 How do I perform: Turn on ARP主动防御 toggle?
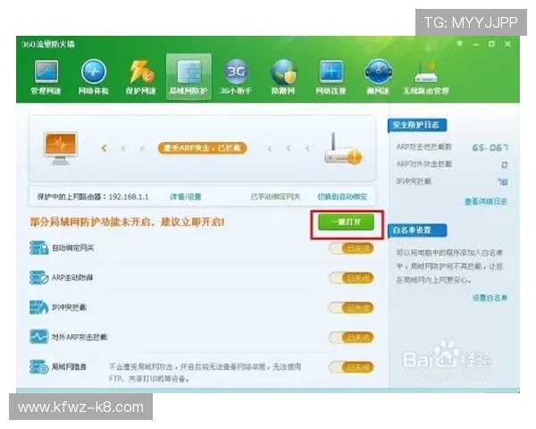click(x=351, y=278)
